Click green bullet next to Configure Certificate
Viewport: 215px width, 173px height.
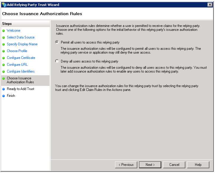pos(4,58)
